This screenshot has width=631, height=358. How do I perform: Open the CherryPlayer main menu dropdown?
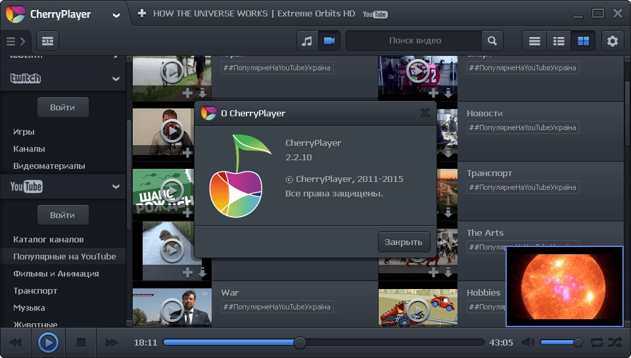(116, 15)
